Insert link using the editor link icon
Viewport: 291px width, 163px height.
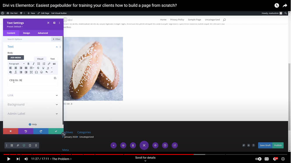(49, 64)
